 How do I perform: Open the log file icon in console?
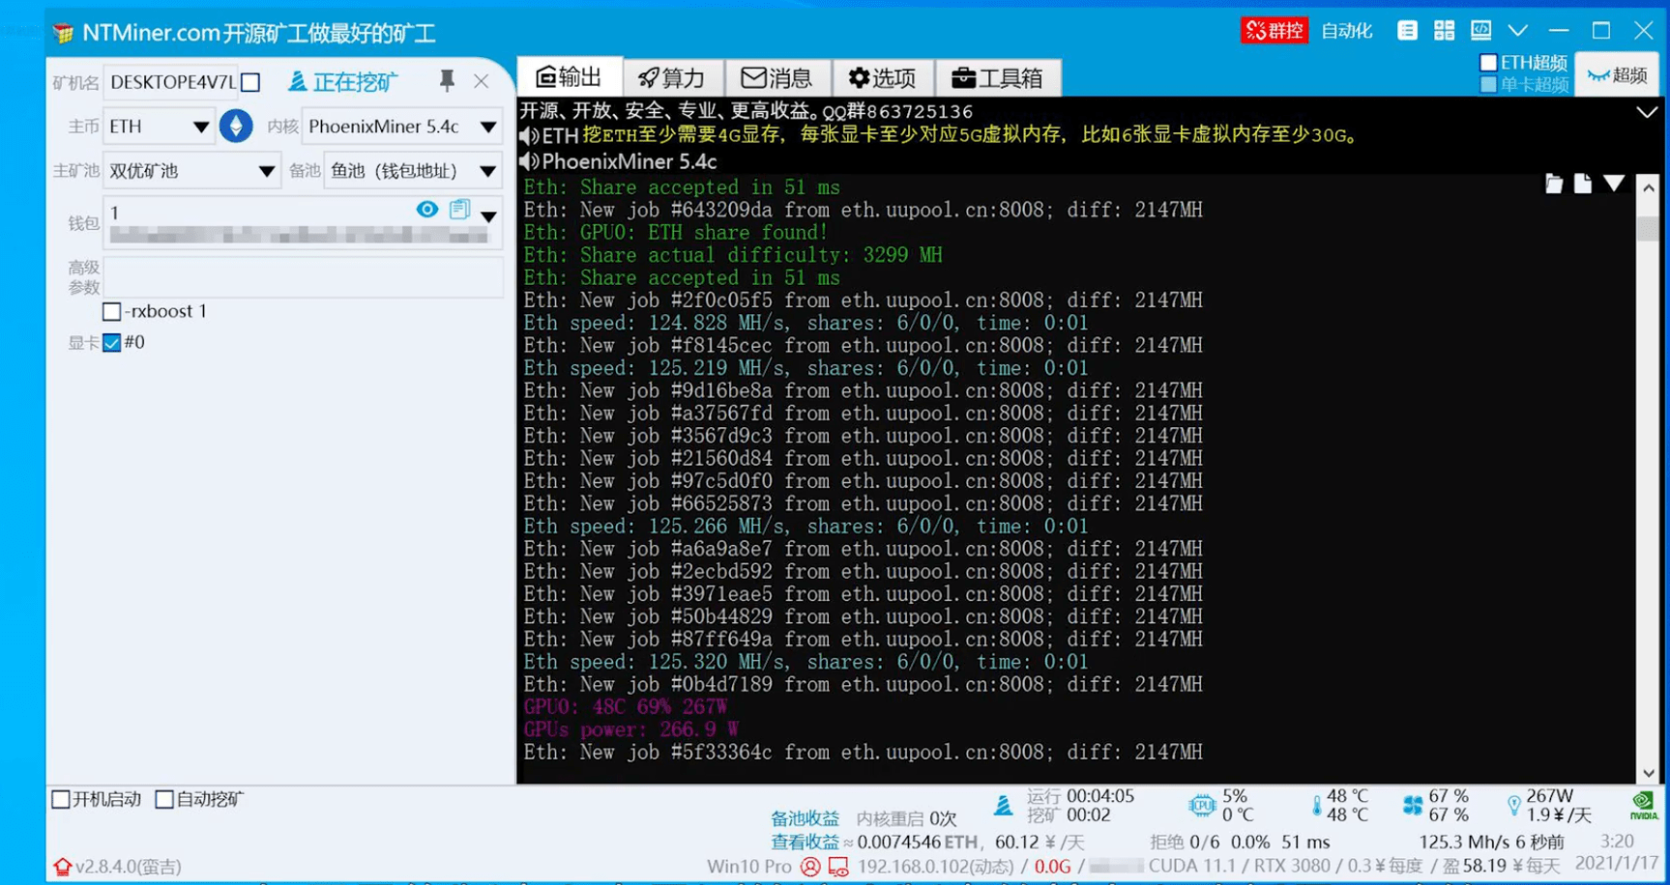(x=1583, y=184)
